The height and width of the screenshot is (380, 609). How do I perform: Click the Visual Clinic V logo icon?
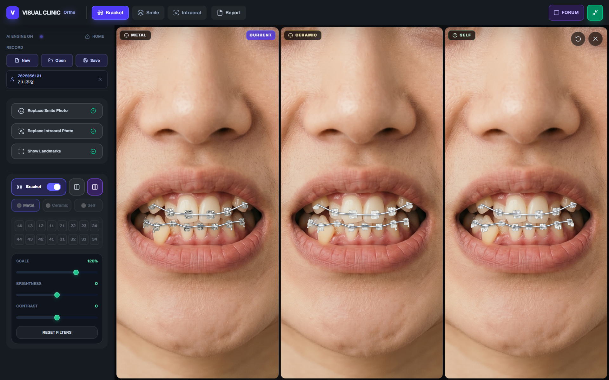[x=13, y=13]
